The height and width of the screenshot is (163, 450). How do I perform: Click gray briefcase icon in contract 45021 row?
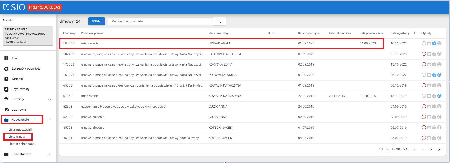[x=434, y=138]
